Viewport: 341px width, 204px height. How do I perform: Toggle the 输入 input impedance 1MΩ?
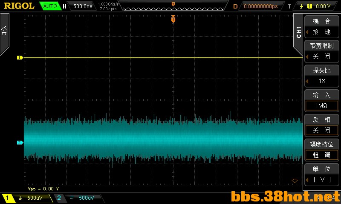[x=321, y=100]
